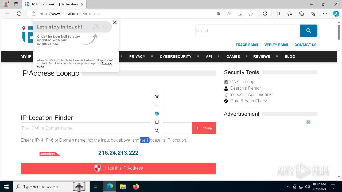Open more options ellipsis in mini menu
The height and width of the screenshot is (192, 342).
(x=157, y=105)
